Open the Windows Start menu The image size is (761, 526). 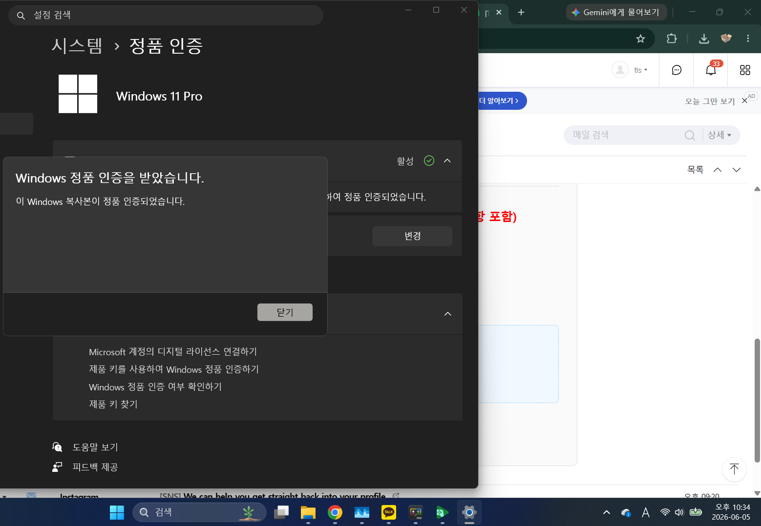(117, 512)
